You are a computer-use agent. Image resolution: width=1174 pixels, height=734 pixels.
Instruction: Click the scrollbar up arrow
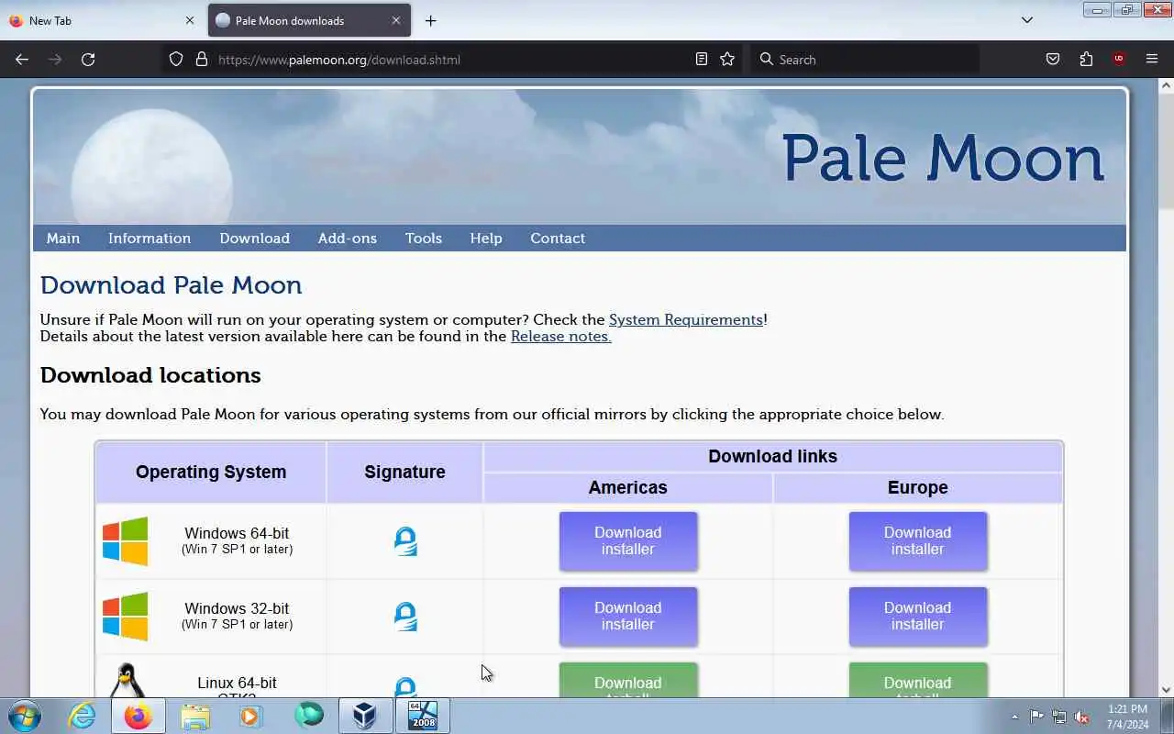1166,86
